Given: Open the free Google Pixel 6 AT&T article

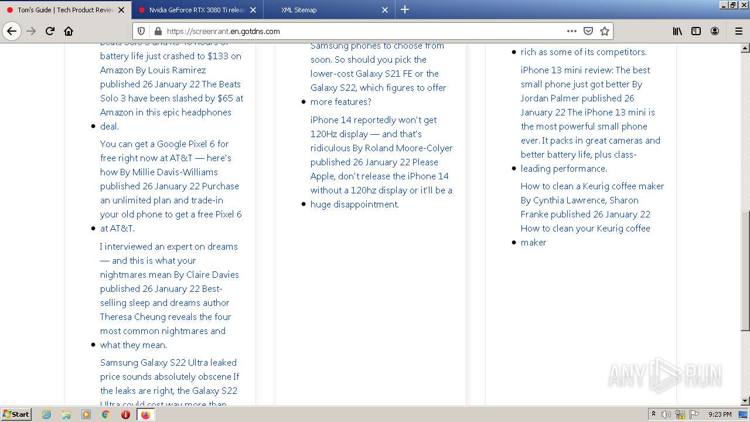Looking at the screenshot, I should point(171,186).
